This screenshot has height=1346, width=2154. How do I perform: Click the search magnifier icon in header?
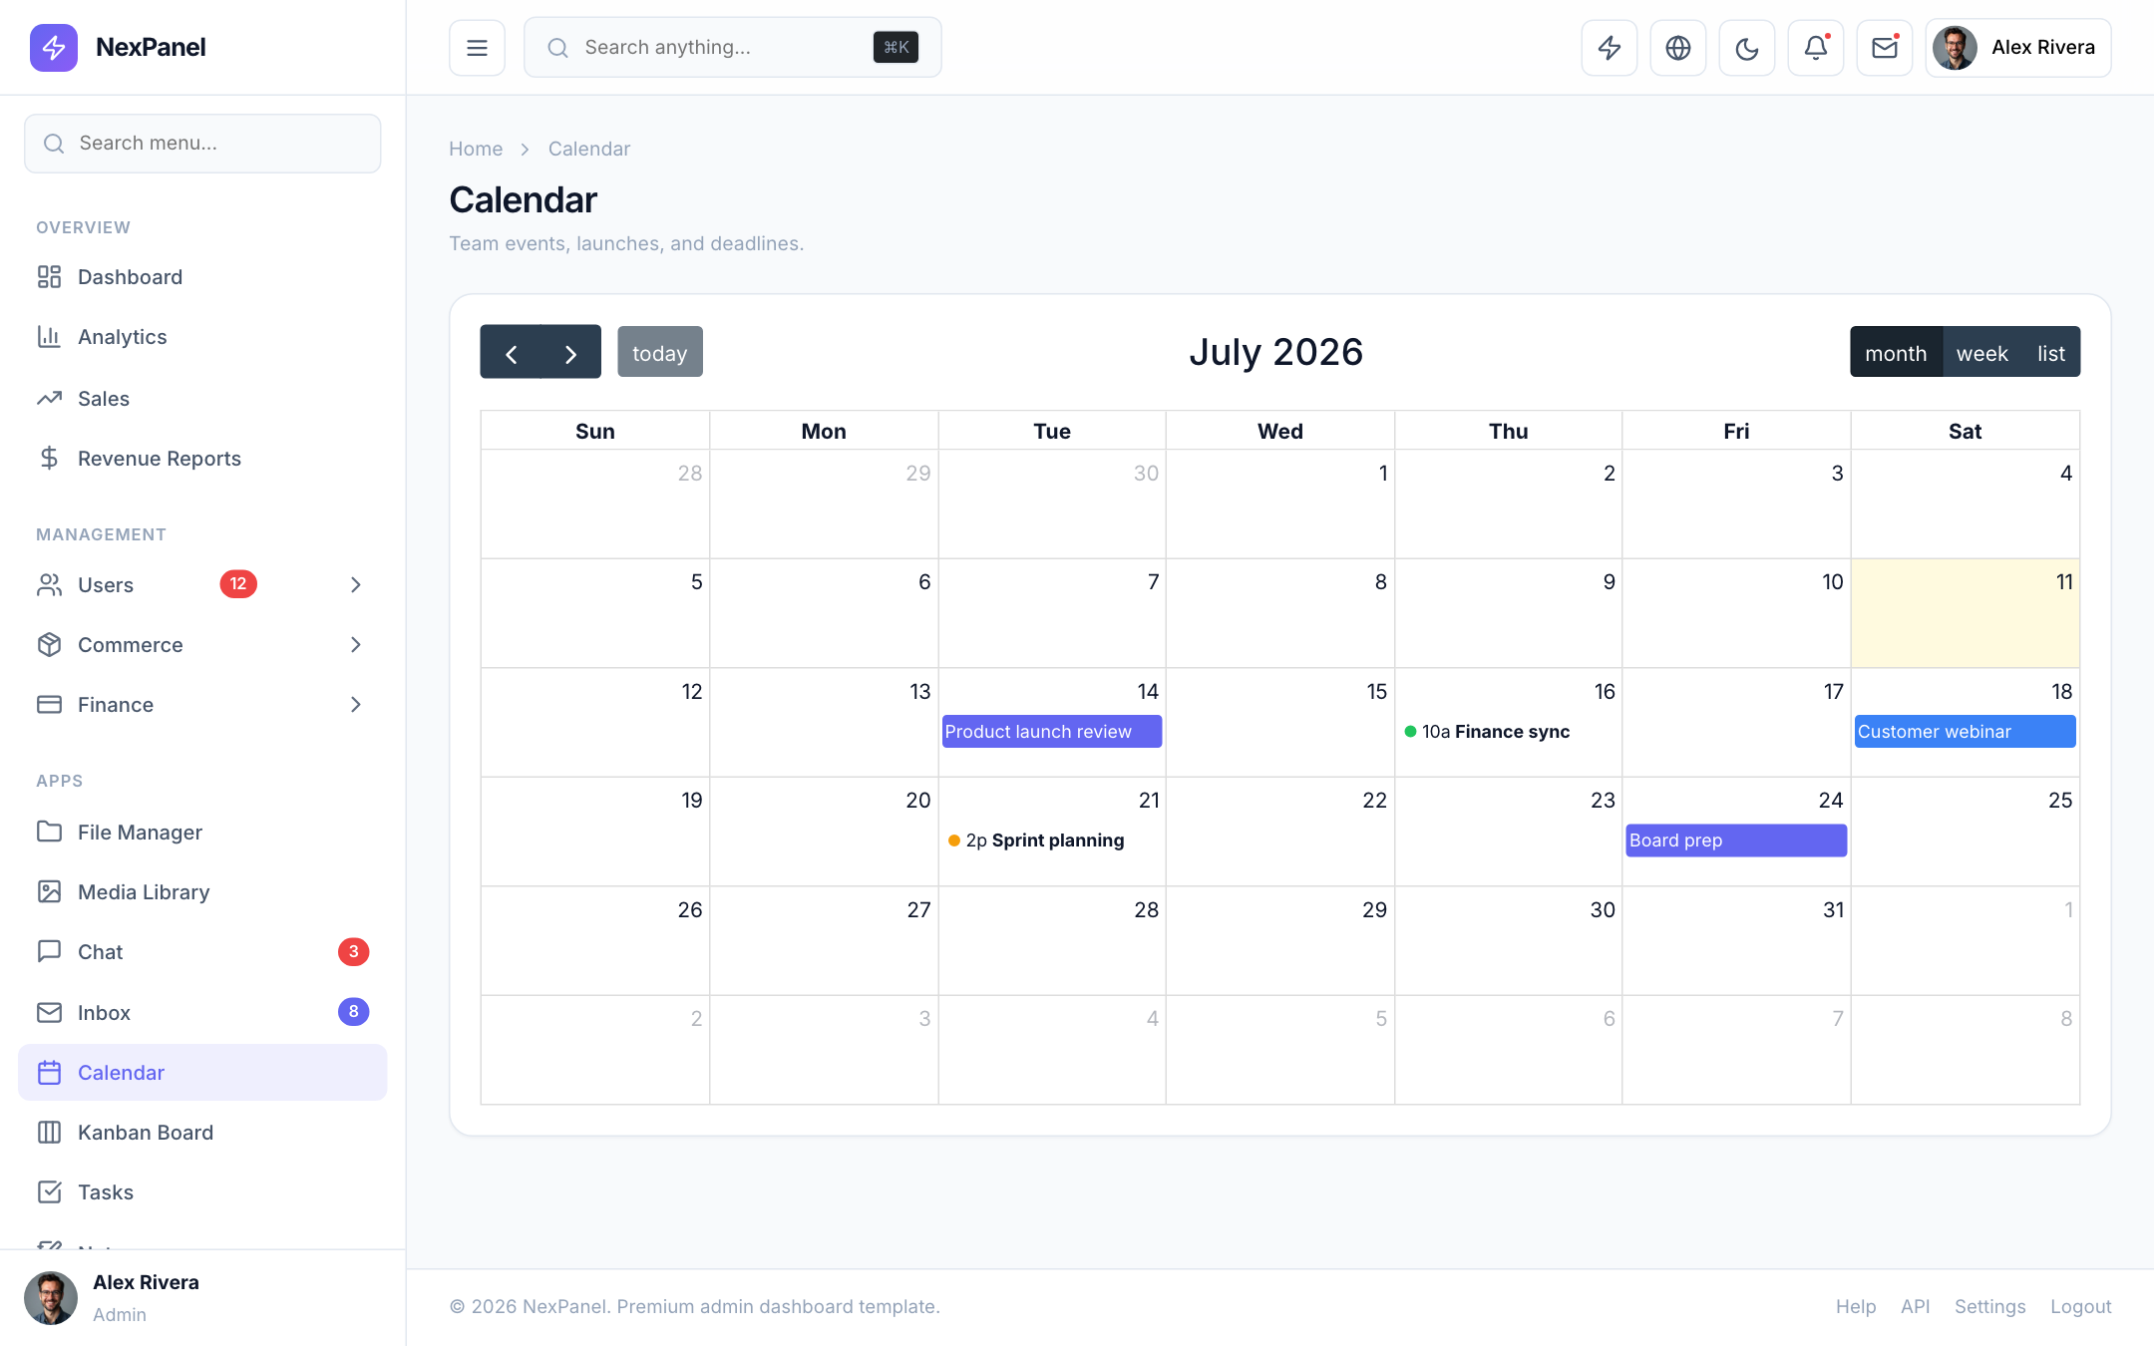click(x=558, y=47)
